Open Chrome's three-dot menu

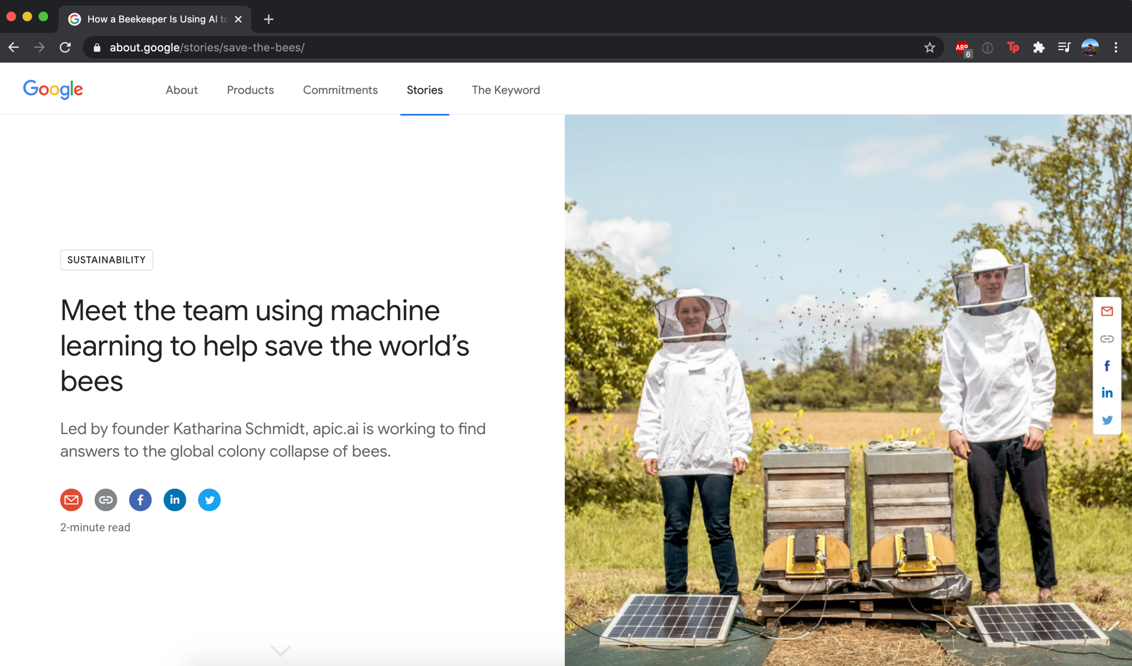[x=1116, y=48]
